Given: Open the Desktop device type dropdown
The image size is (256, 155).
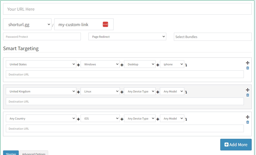Looking at the screenshot, I should click(140, 64).
